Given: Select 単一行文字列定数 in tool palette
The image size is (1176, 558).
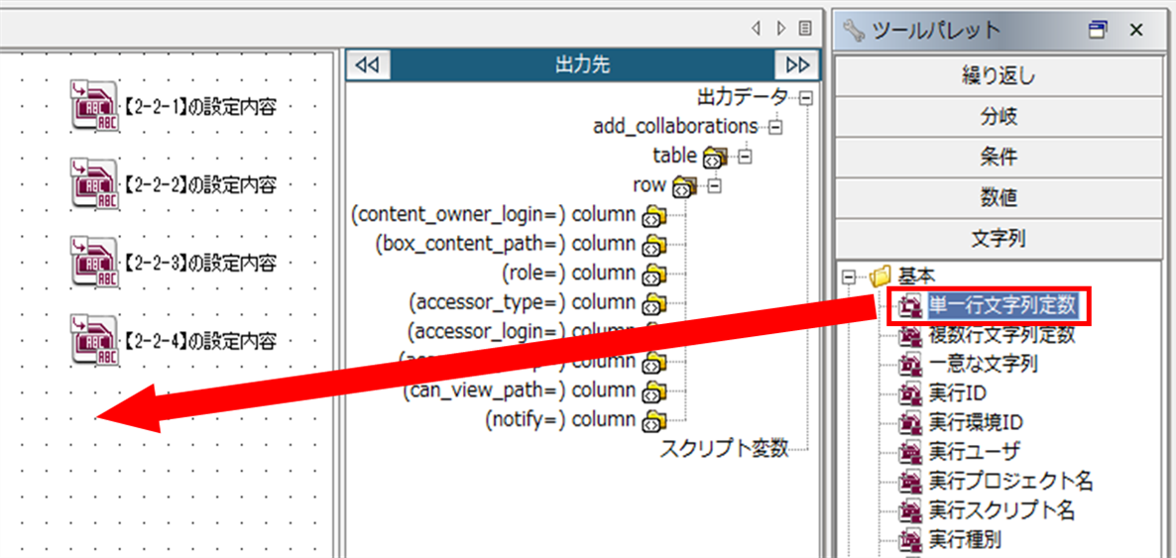Looking at the screenshot, I should tap(1001, 305).
